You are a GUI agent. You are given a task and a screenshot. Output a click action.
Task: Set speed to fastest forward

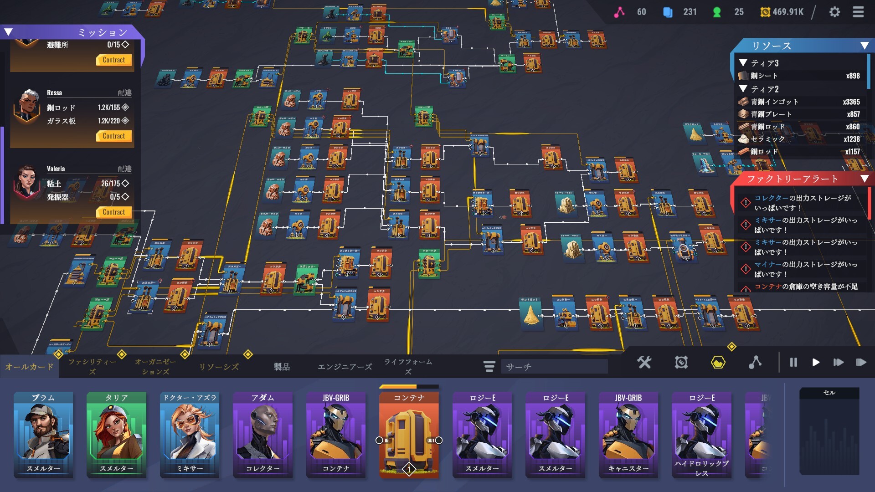(861, 363)
